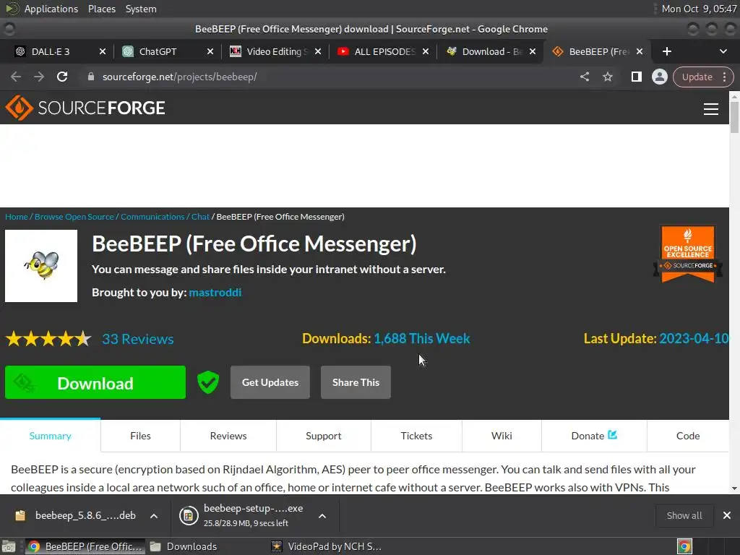Image resolution: width=740 pixels, height=555 pixels.
Task: Expand options for beebeep deb download
Action: [x=154, y=516]
